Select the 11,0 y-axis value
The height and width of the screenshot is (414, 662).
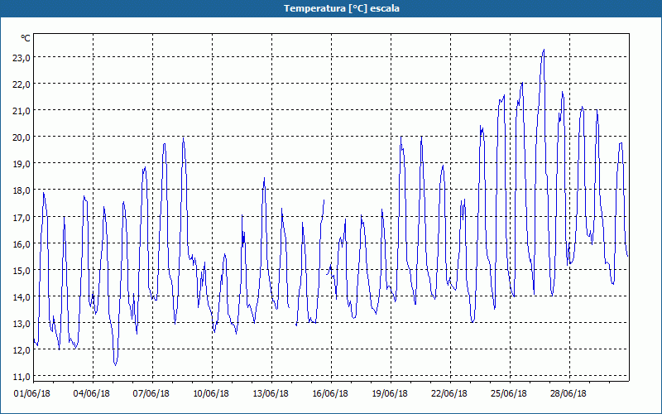click(x=22, y=378)
